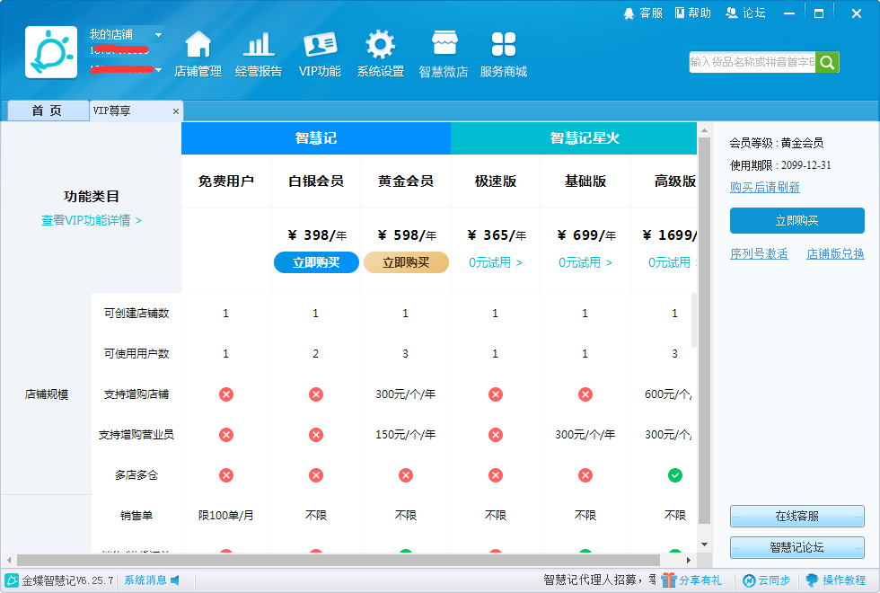Viewport: 880px width, 593px height.
Task: Open 帮助 help in the title bar
Action: tap(692, 13)
